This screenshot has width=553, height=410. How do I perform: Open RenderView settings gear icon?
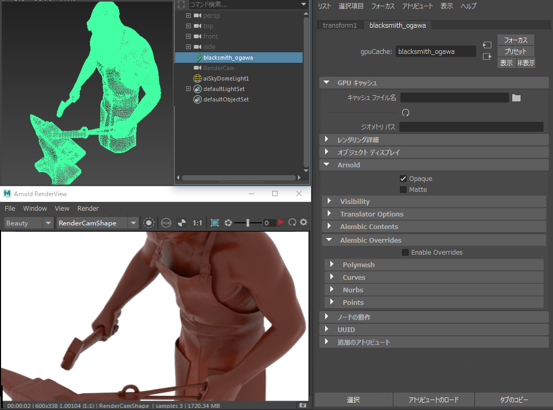[303, 222]
